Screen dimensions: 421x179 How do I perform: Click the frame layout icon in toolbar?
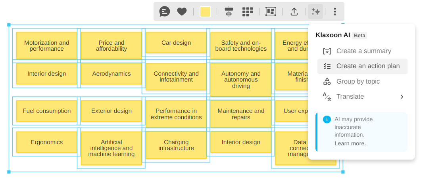point(271,11)
